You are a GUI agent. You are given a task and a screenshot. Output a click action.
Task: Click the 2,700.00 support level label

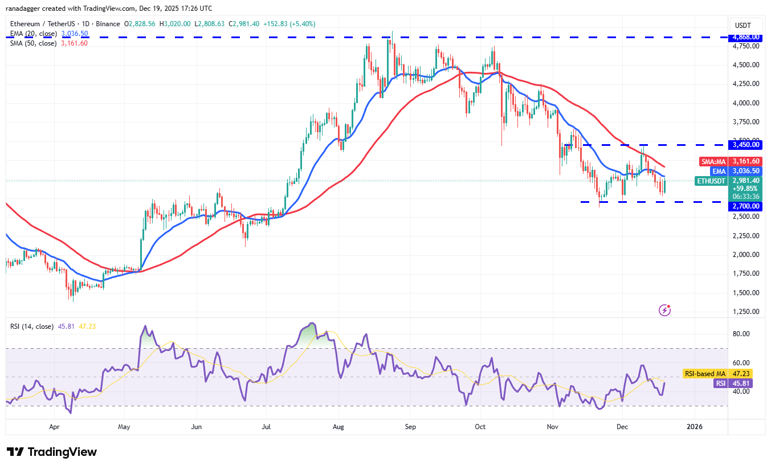(745, 206)
